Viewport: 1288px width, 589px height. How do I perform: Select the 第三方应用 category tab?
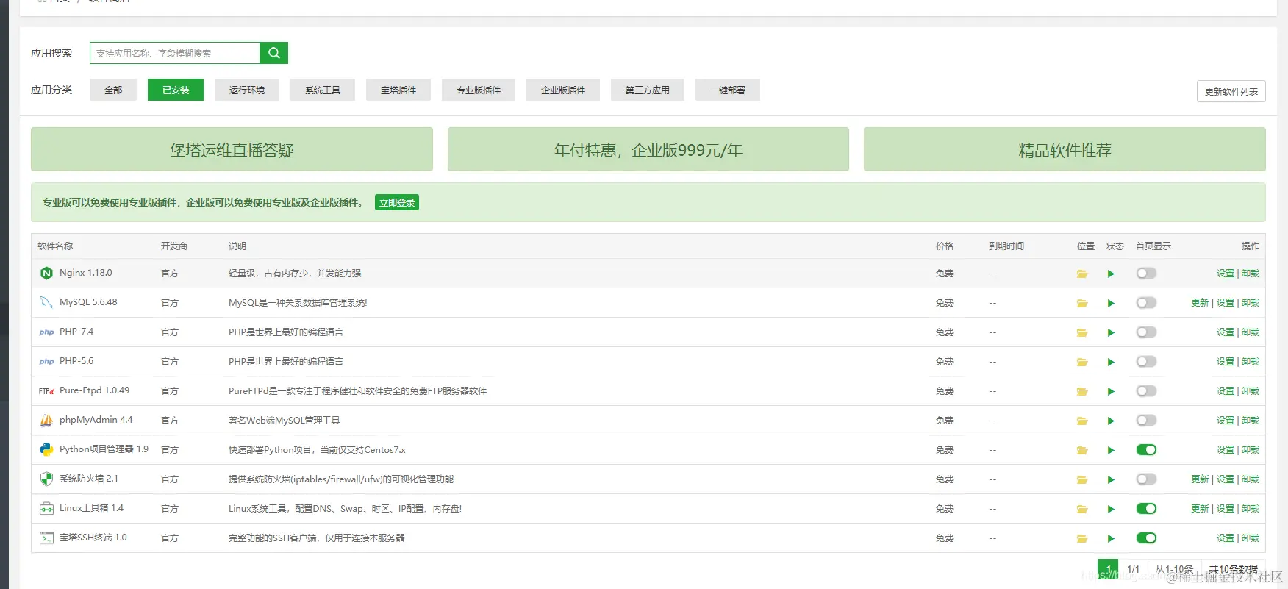pos(648,90)
